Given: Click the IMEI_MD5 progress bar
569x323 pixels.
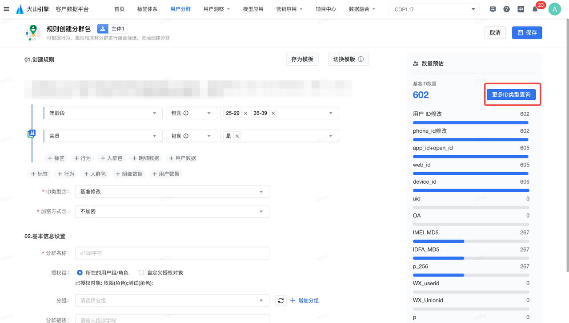Looking at the screenshot, I should 471,241.
